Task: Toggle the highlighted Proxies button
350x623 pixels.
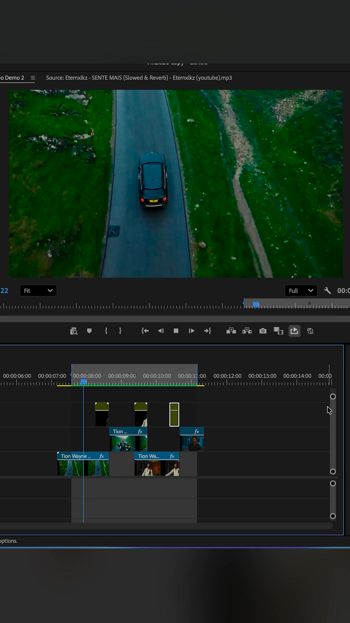Action: click(x=294, y=331)
